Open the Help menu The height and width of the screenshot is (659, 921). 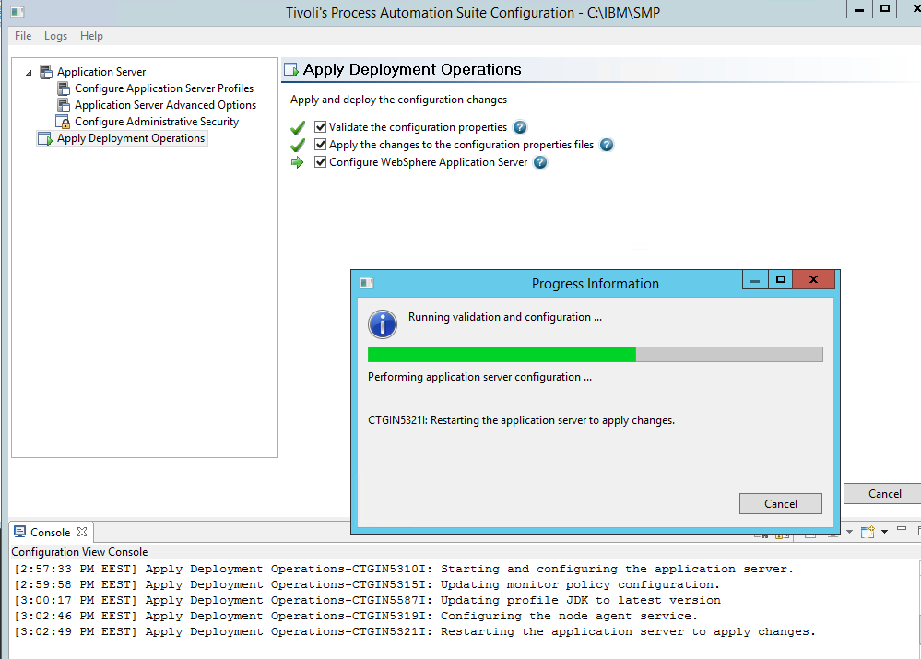pos(91,36)
